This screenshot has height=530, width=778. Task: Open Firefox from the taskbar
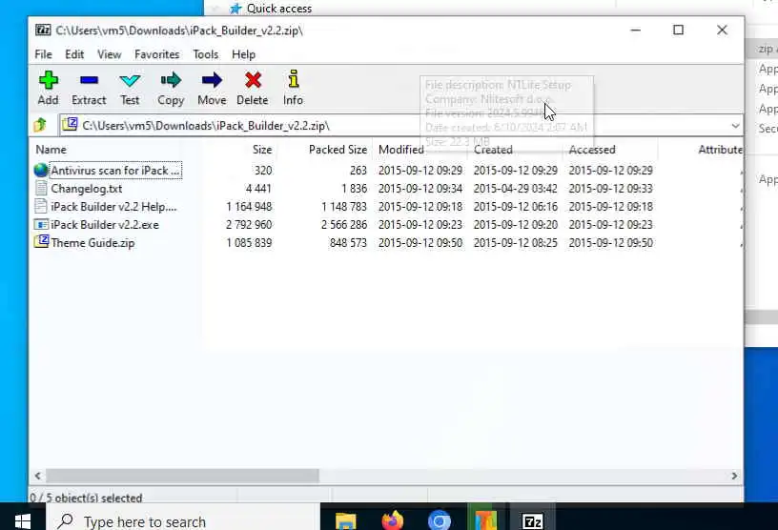tap(393, 521)
